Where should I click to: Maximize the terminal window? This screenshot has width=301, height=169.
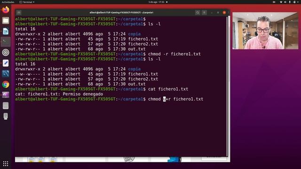point(218,13)
